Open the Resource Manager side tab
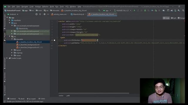 pos(5,22)
